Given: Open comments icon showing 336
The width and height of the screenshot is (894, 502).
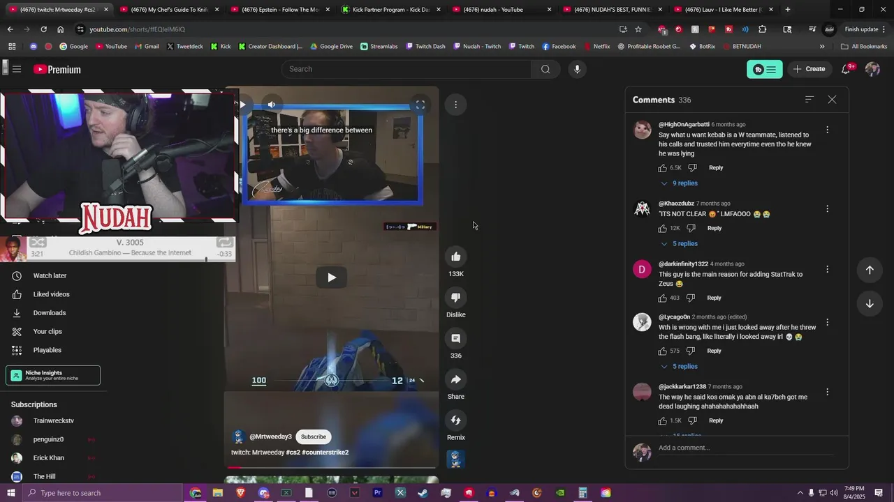Looking at the screenshot, I should pos(455,339).
